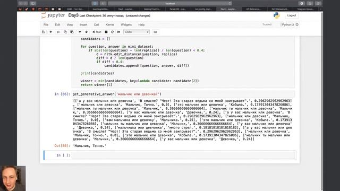The image size is (340, 191).
Task: Toggle the Safari sidebar
Action: coord(33,3)
